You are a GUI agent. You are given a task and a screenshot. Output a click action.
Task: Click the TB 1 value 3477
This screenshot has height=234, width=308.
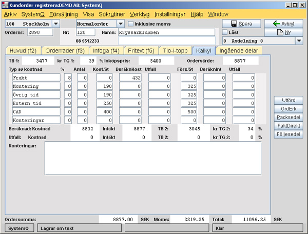pos(38,61)
